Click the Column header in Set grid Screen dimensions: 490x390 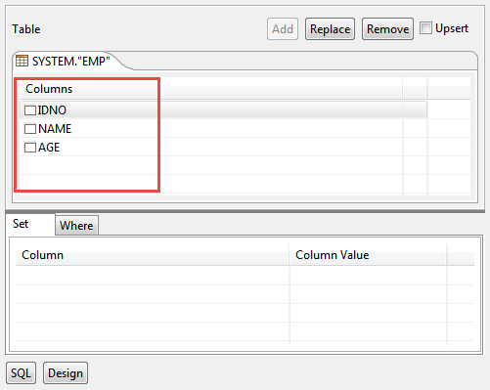click(42, 255)
